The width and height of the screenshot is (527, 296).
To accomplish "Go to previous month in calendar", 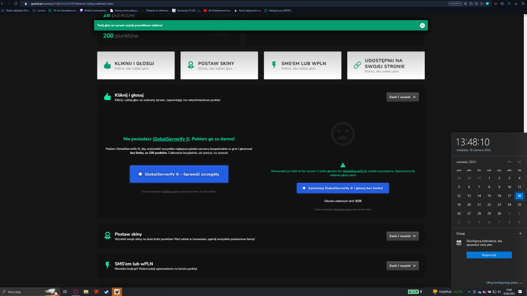I will pos(509,162).
